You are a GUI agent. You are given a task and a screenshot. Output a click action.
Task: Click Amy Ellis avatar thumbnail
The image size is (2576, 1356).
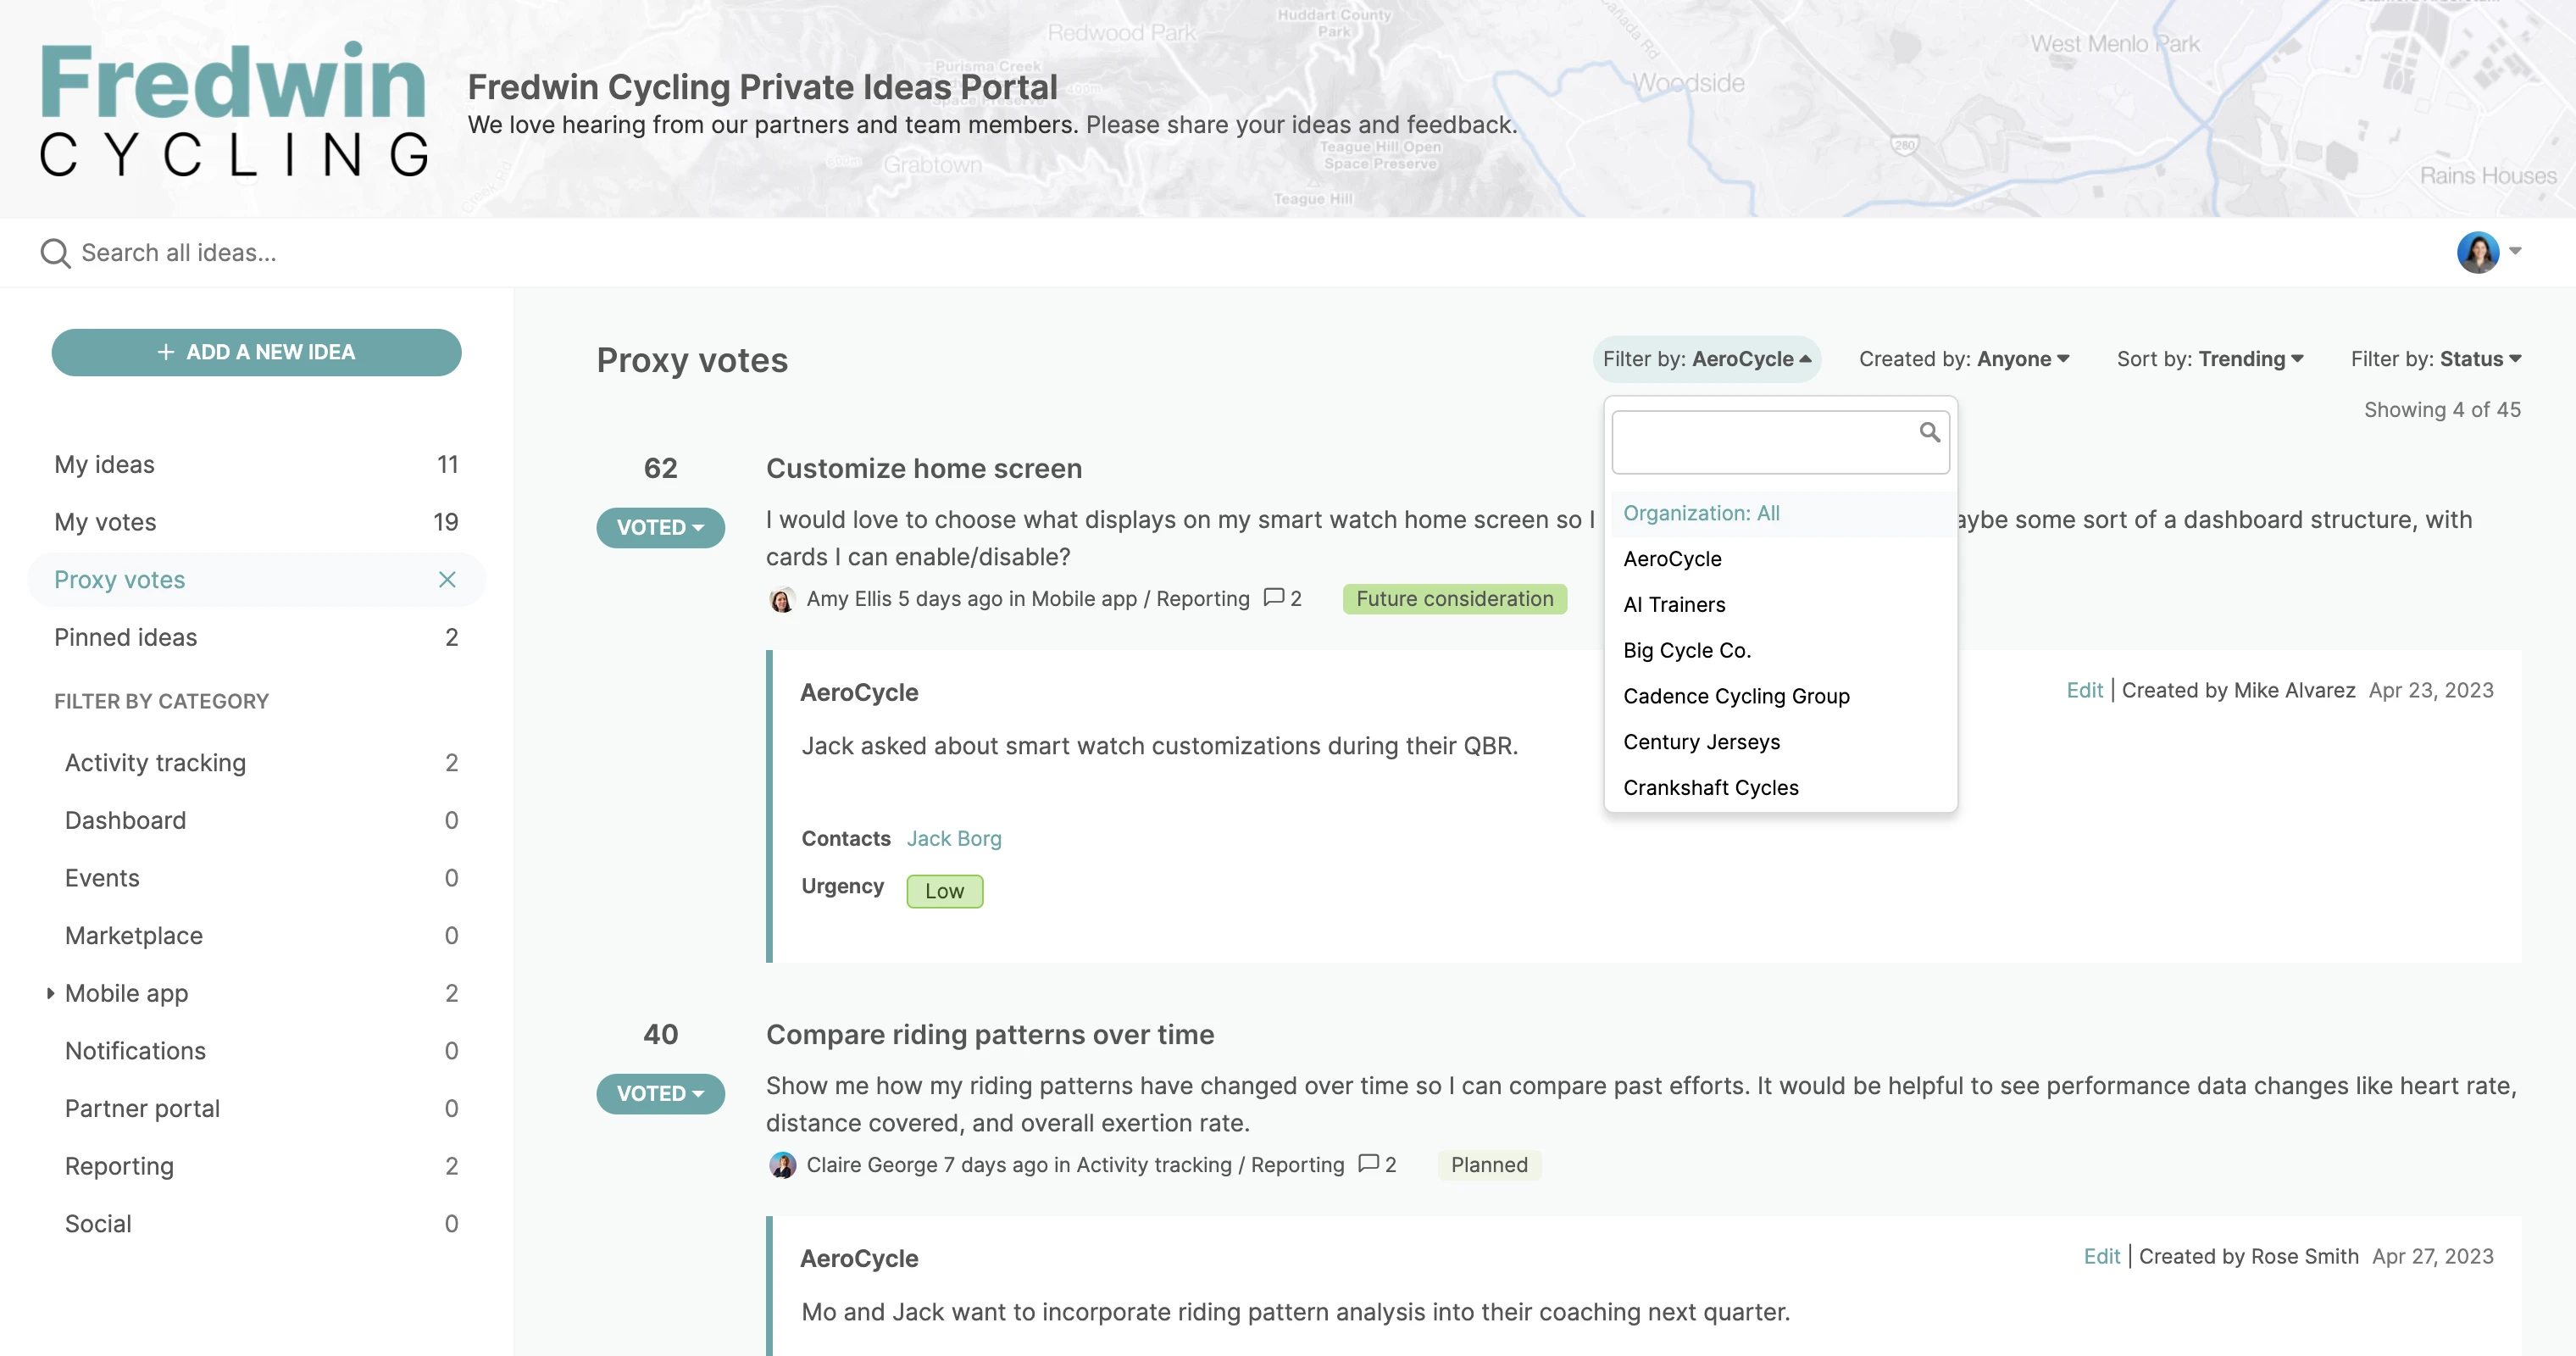click(x=782, y=599)
